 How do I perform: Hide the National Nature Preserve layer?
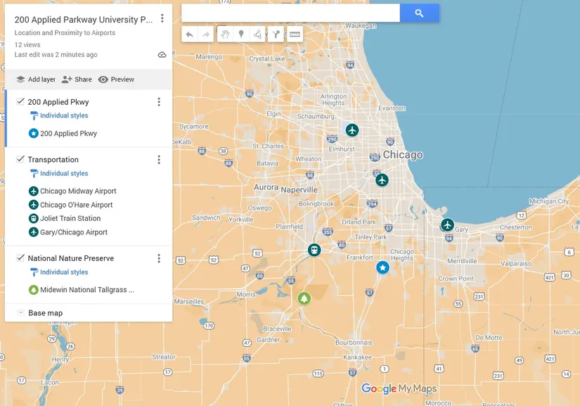click(x=20, y=258)
